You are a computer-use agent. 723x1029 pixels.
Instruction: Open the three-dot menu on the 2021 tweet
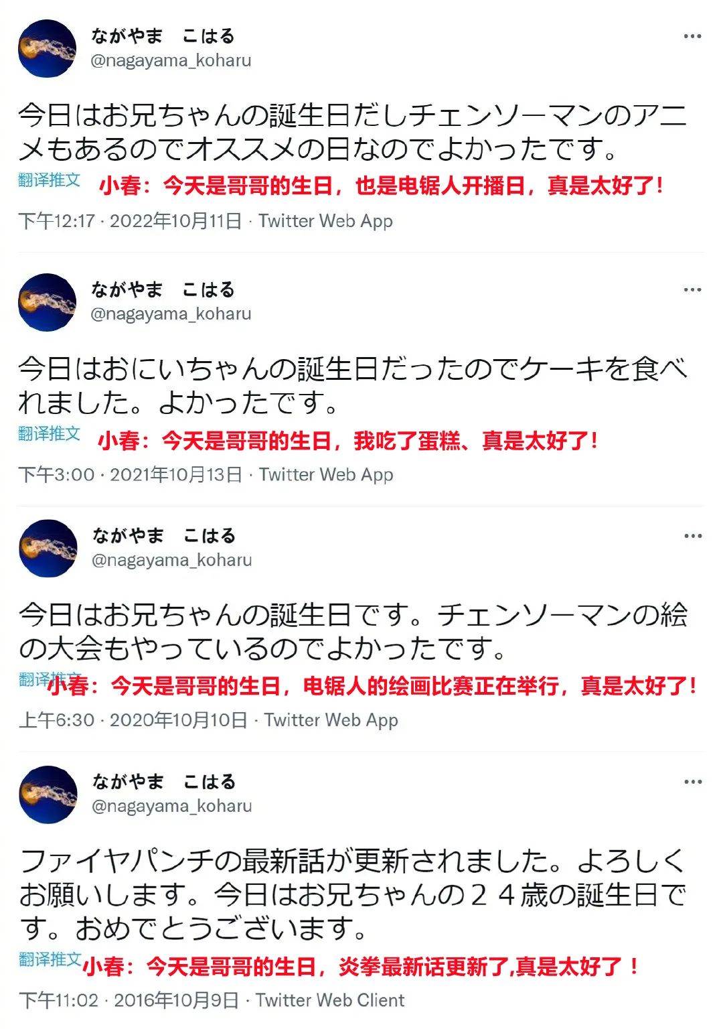[x=692, y=289]
